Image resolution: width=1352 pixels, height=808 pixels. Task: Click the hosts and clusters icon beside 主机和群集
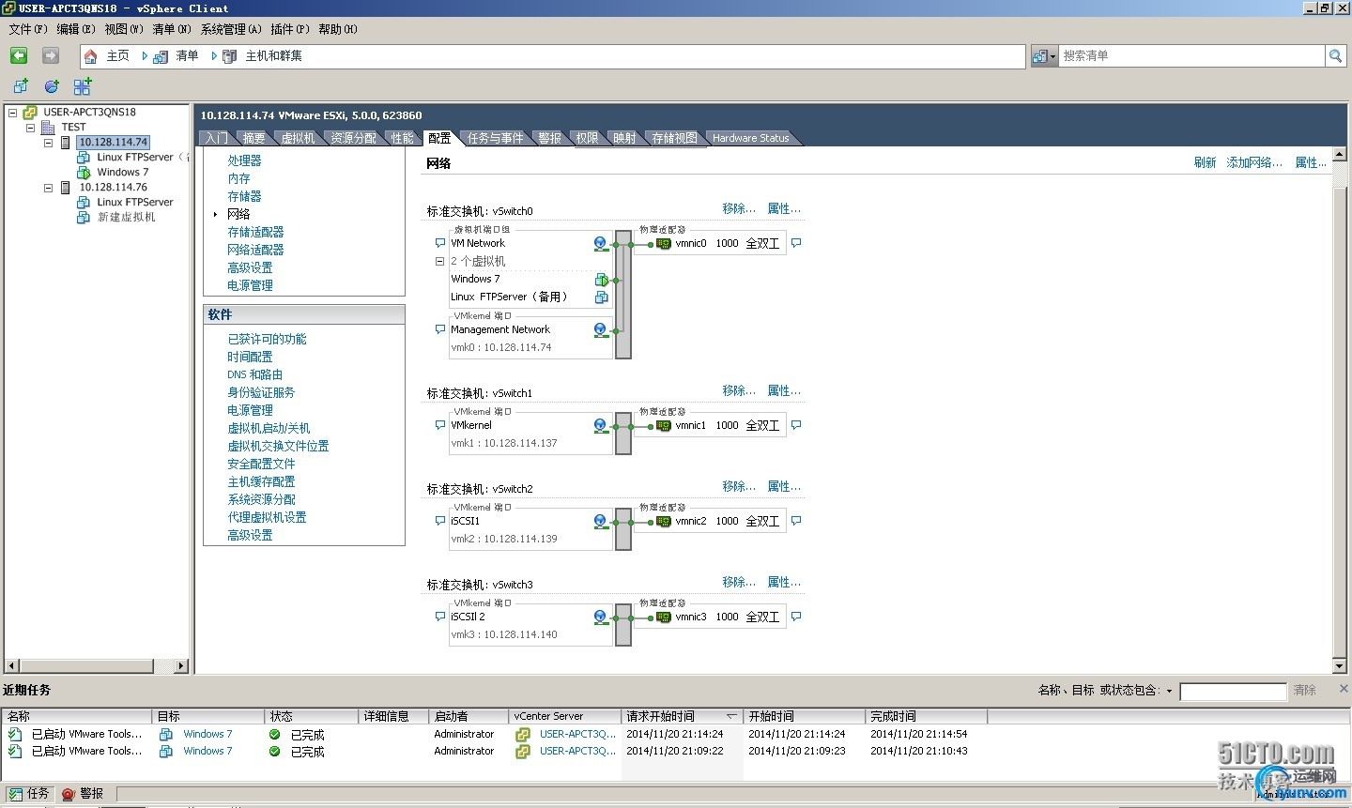[x=229, y=56]
